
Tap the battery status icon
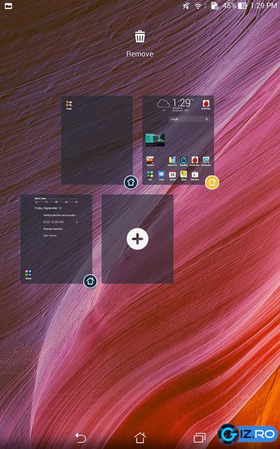point(242,6)
